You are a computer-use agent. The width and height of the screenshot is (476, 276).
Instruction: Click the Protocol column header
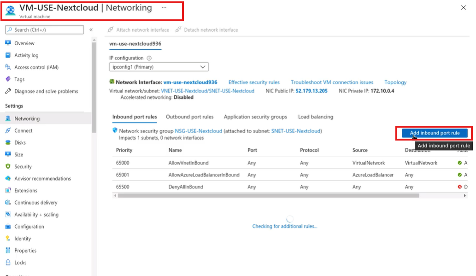point(309,150)
